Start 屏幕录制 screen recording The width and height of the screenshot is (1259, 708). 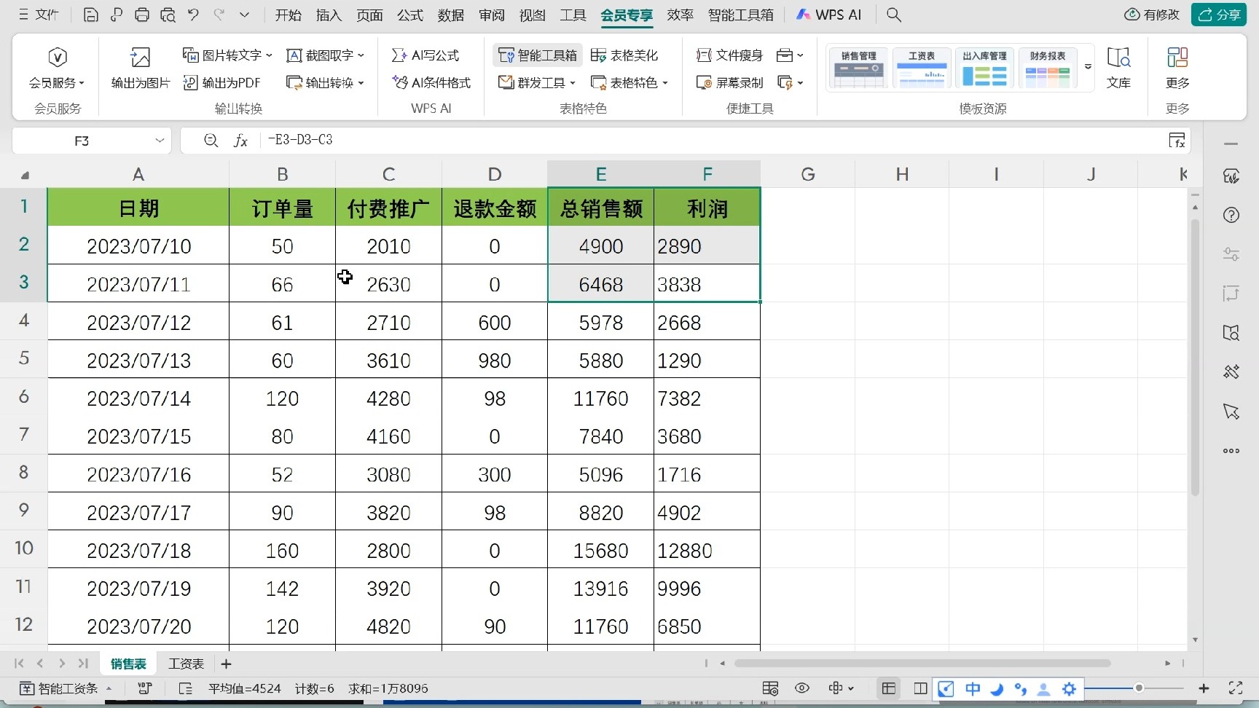pyautogui.click(x=729, y=83)
